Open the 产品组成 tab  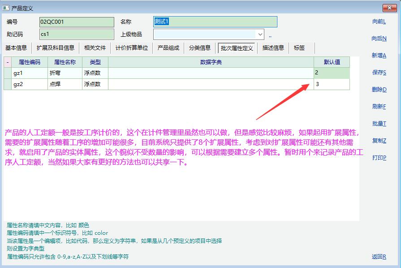click(168, 48)
